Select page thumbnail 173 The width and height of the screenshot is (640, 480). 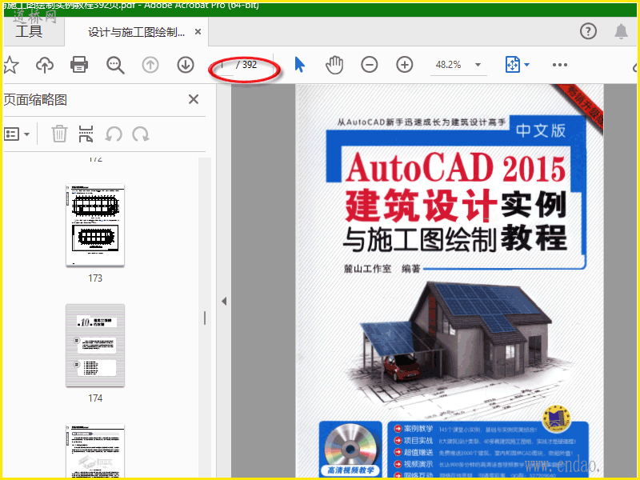95,226
